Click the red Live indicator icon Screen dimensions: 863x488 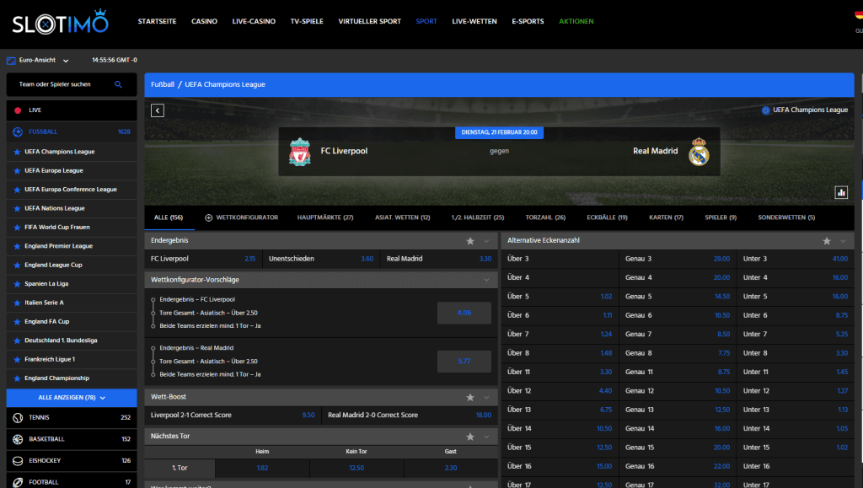pyautogui.click(x=18, y=110)
